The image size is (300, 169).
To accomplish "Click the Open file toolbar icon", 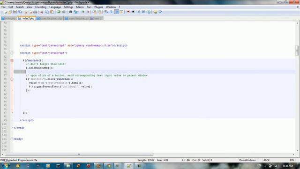I will [10, 12].
